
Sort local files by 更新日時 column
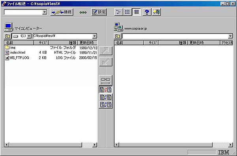[87, 43]
